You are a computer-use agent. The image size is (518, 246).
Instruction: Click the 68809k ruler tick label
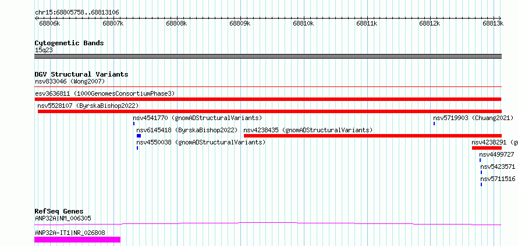[240, 23]
